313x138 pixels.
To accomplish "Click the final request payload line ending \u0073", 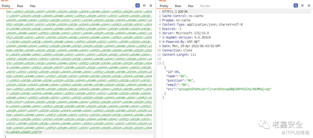I will pos(24,132).
